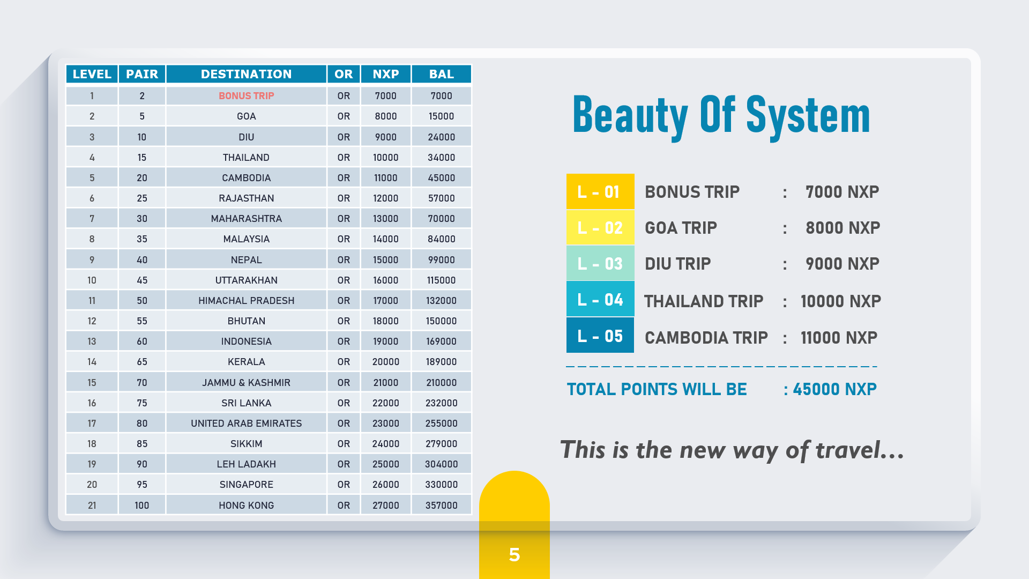Select SINGAPORE in the table
Viewport: 1029px width, 579px height.
pyautogui.click(x=247, y=485)
